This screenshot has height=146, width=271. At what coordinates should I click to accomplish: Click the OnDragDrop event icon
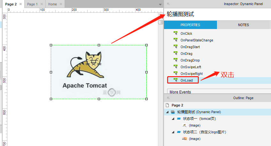coord(175,60)
